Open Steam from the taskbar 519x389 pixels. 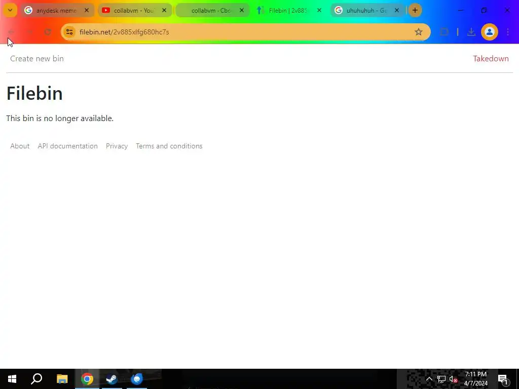tap(112, 379)
